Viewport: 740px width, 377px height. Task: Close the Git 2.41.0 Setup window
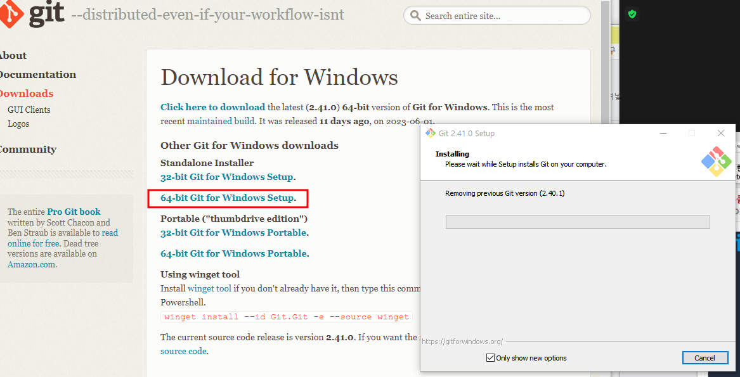720,134
